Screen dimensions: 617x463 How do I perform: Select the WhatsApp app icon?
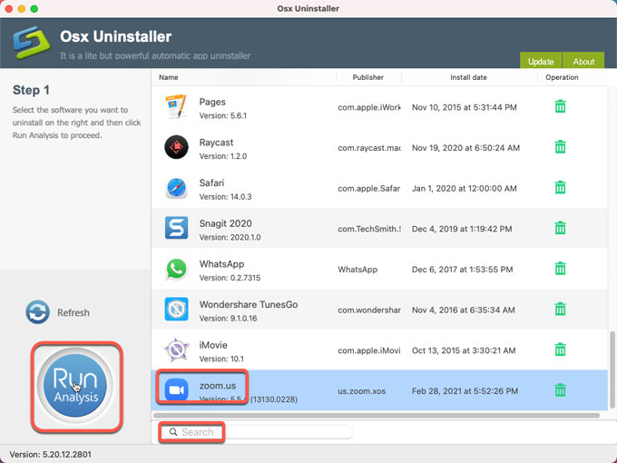[176, 269]
